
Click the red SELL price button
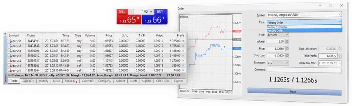pyautogui.click(x=129, y=19)
